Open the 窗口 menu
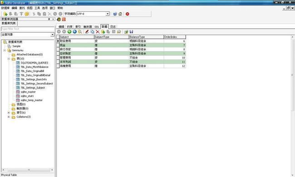This screenshot has height=177, width=295. (x=52, y=8)
